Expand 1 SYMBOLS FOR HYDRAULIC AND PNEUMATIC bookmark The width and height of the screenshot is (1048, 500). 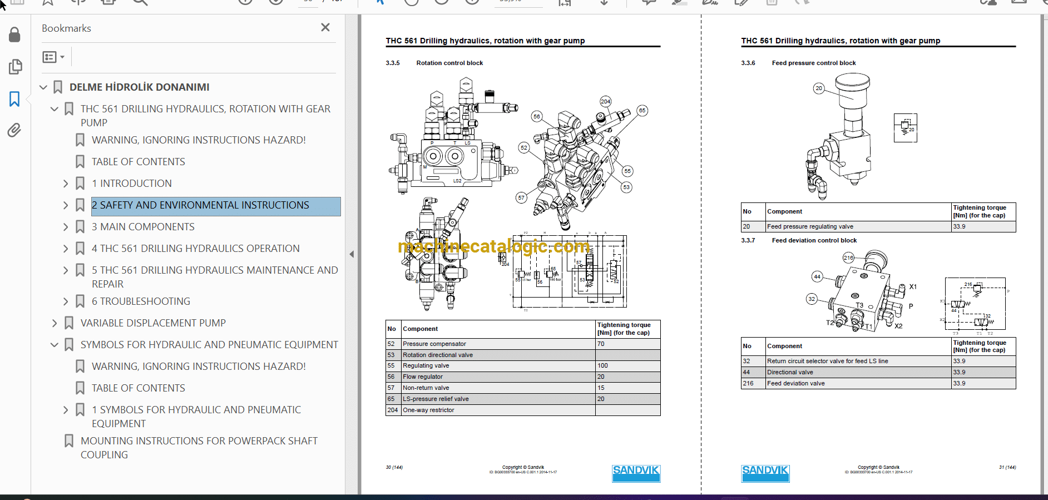(x=66, y=410)
